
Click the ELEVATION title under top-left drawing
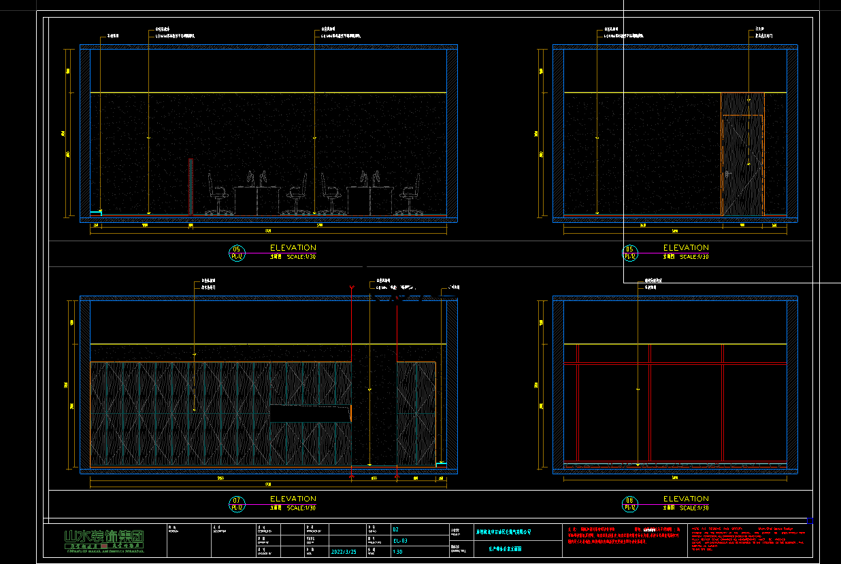[x=293, y=248]
